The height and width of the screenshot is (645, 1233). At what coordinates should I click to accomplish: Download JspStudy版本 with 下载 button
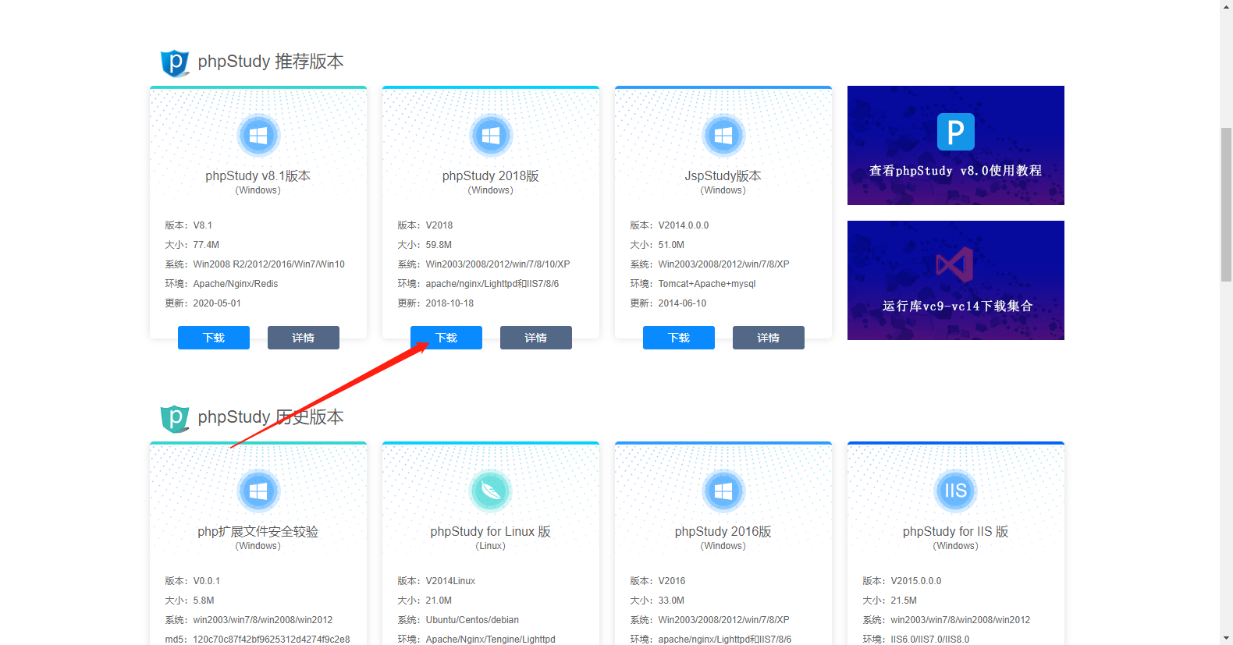coord(679,338)
